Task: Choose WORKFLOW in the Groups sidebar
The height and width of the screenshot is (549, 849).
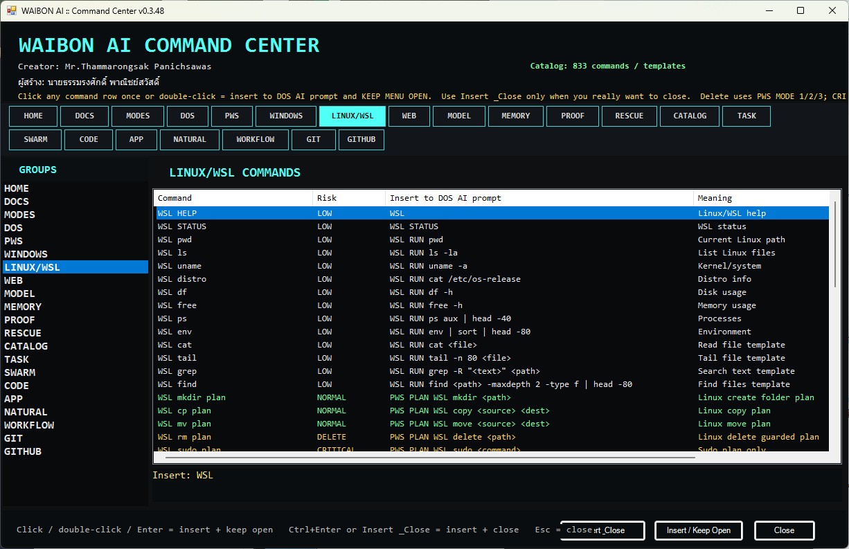Action: [75, 425]
